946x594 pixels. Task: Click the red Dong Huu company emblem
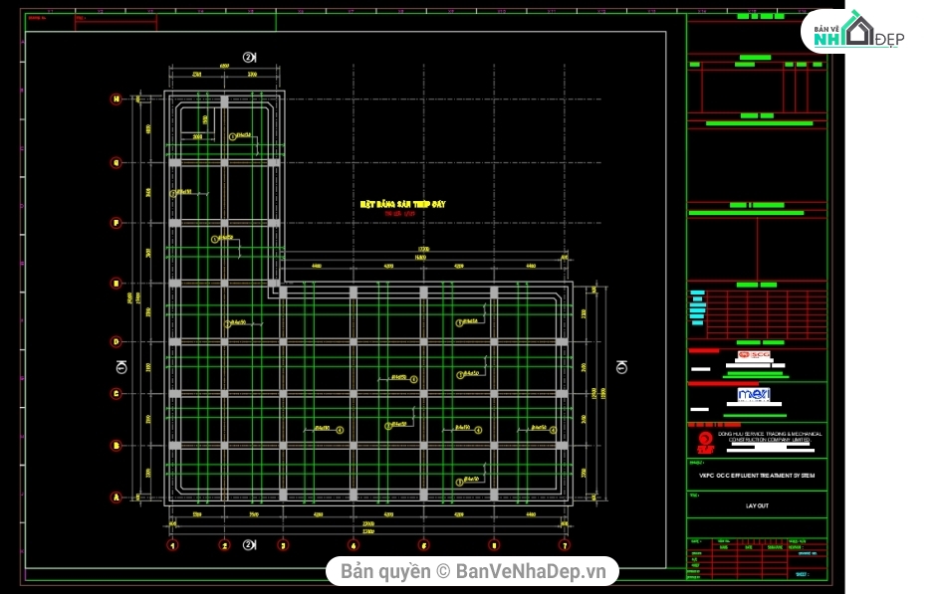click(705, 441)
